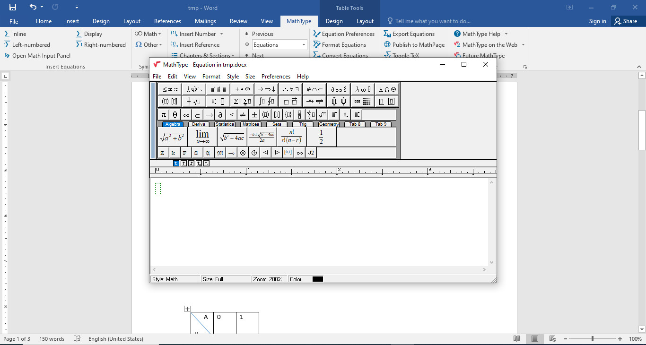646x345 pixels.
Task: Insert the quadratic formula expression
Action: tap(262, 137)
